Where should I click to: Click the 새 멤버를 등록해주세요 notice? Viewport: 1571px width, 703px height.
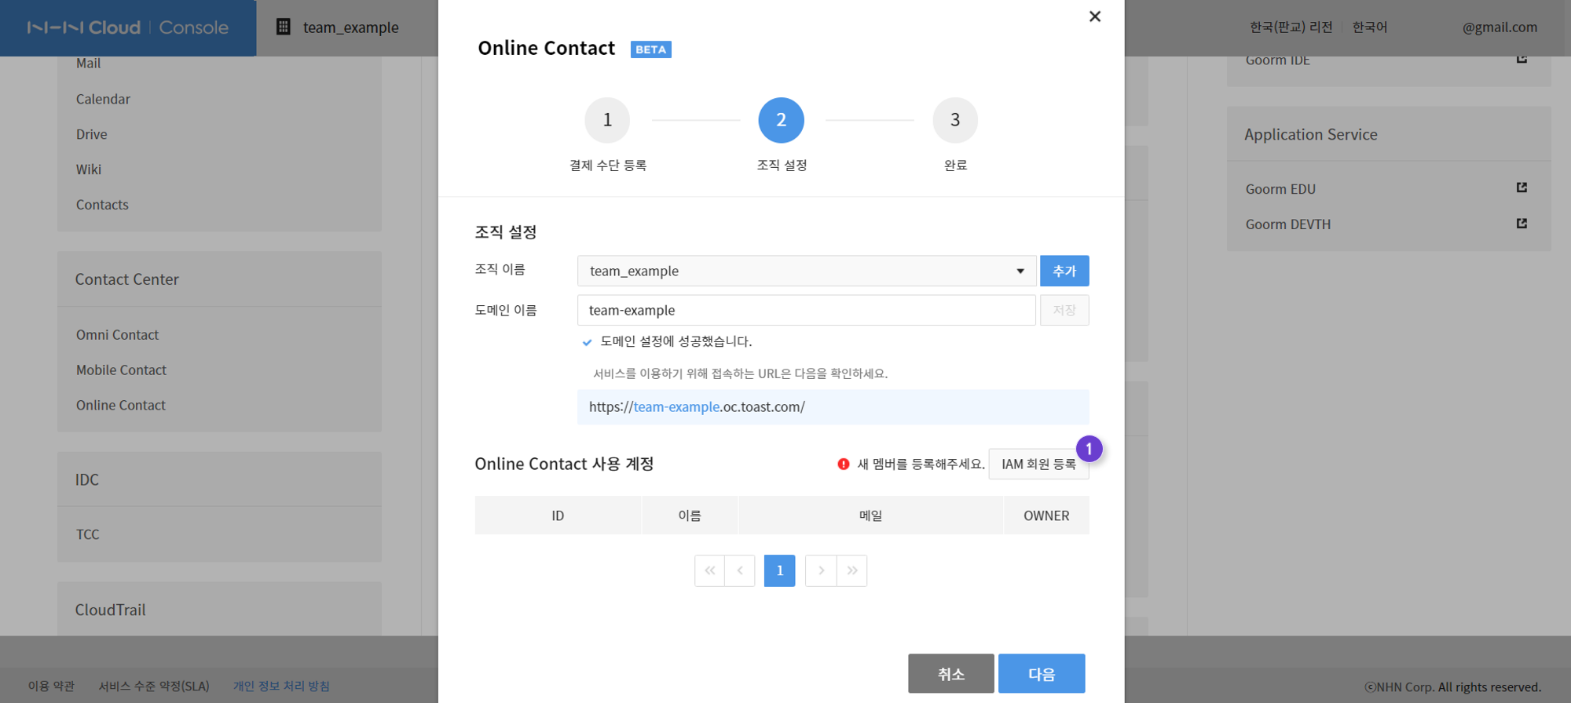[921, 464]
